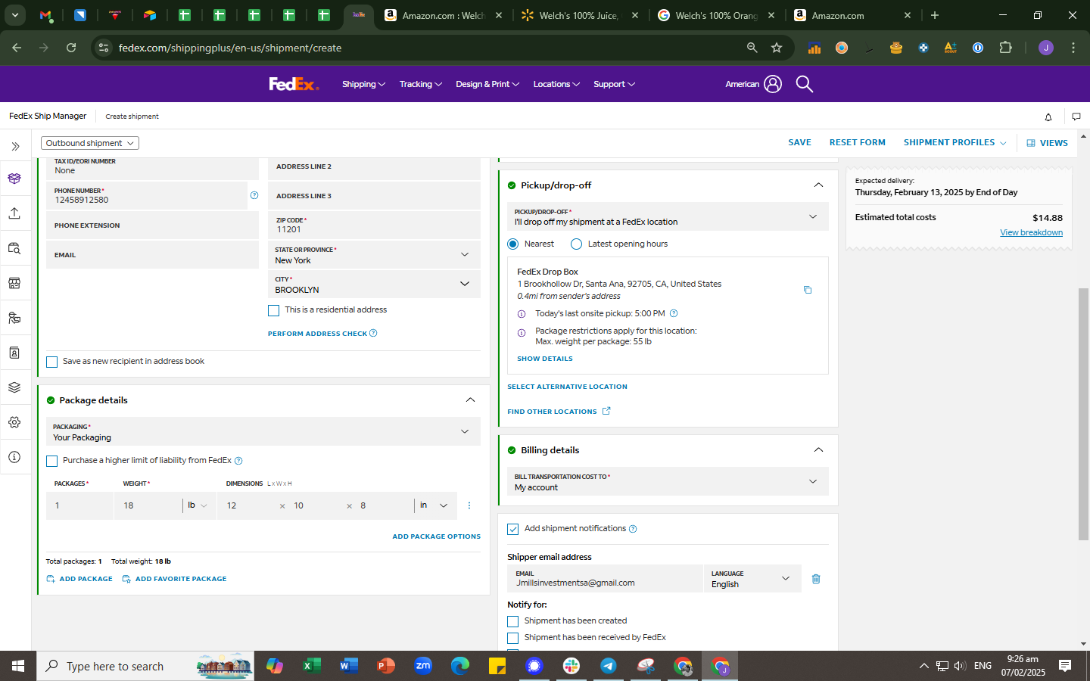
Task: Open the upload arrow icon in sidebar
Action: coord(14,213)
